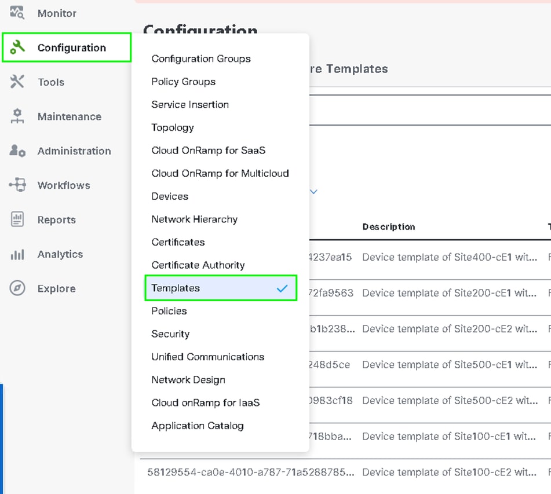Image resolution: width=551 pixels, height=494 pixels.
Task: Click the search field above the table
Action: [x=430, y=110]
